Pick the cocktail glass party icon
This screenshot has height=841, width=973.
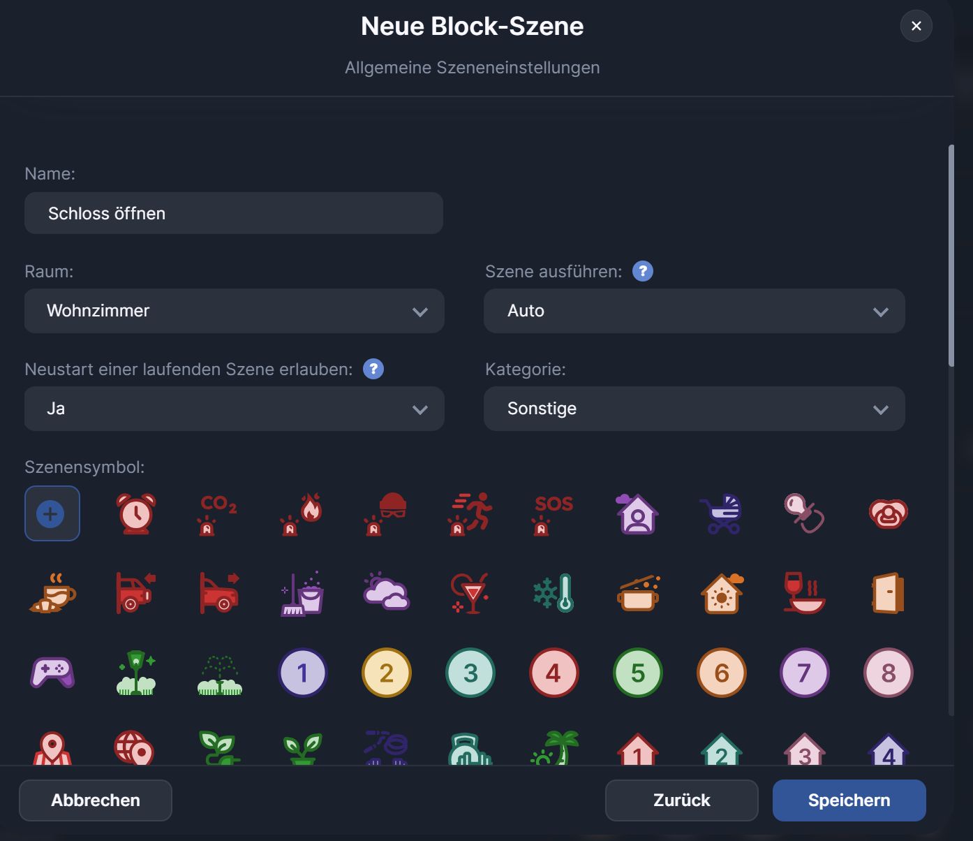(470, 593)
